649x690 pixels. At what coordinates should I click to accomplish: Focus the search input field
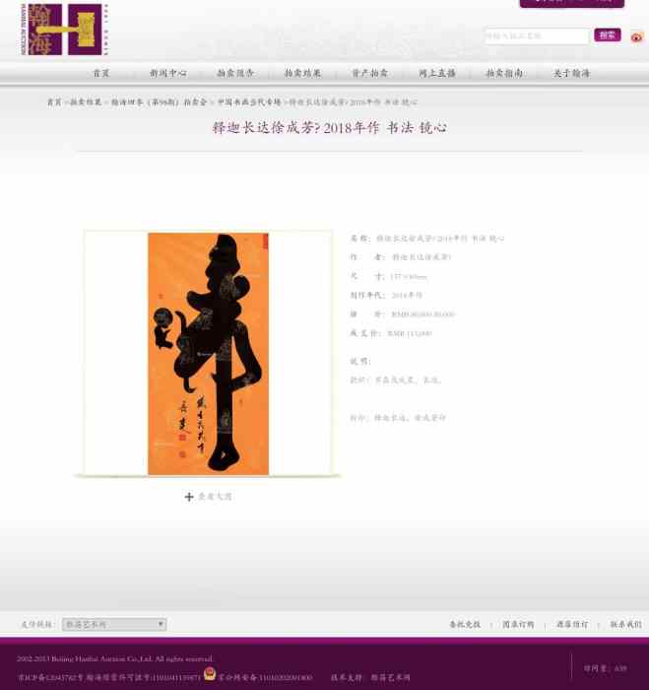[537, 36]
